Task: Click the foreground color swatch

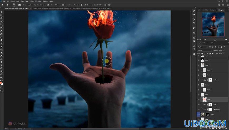Action: click(1, 83)
